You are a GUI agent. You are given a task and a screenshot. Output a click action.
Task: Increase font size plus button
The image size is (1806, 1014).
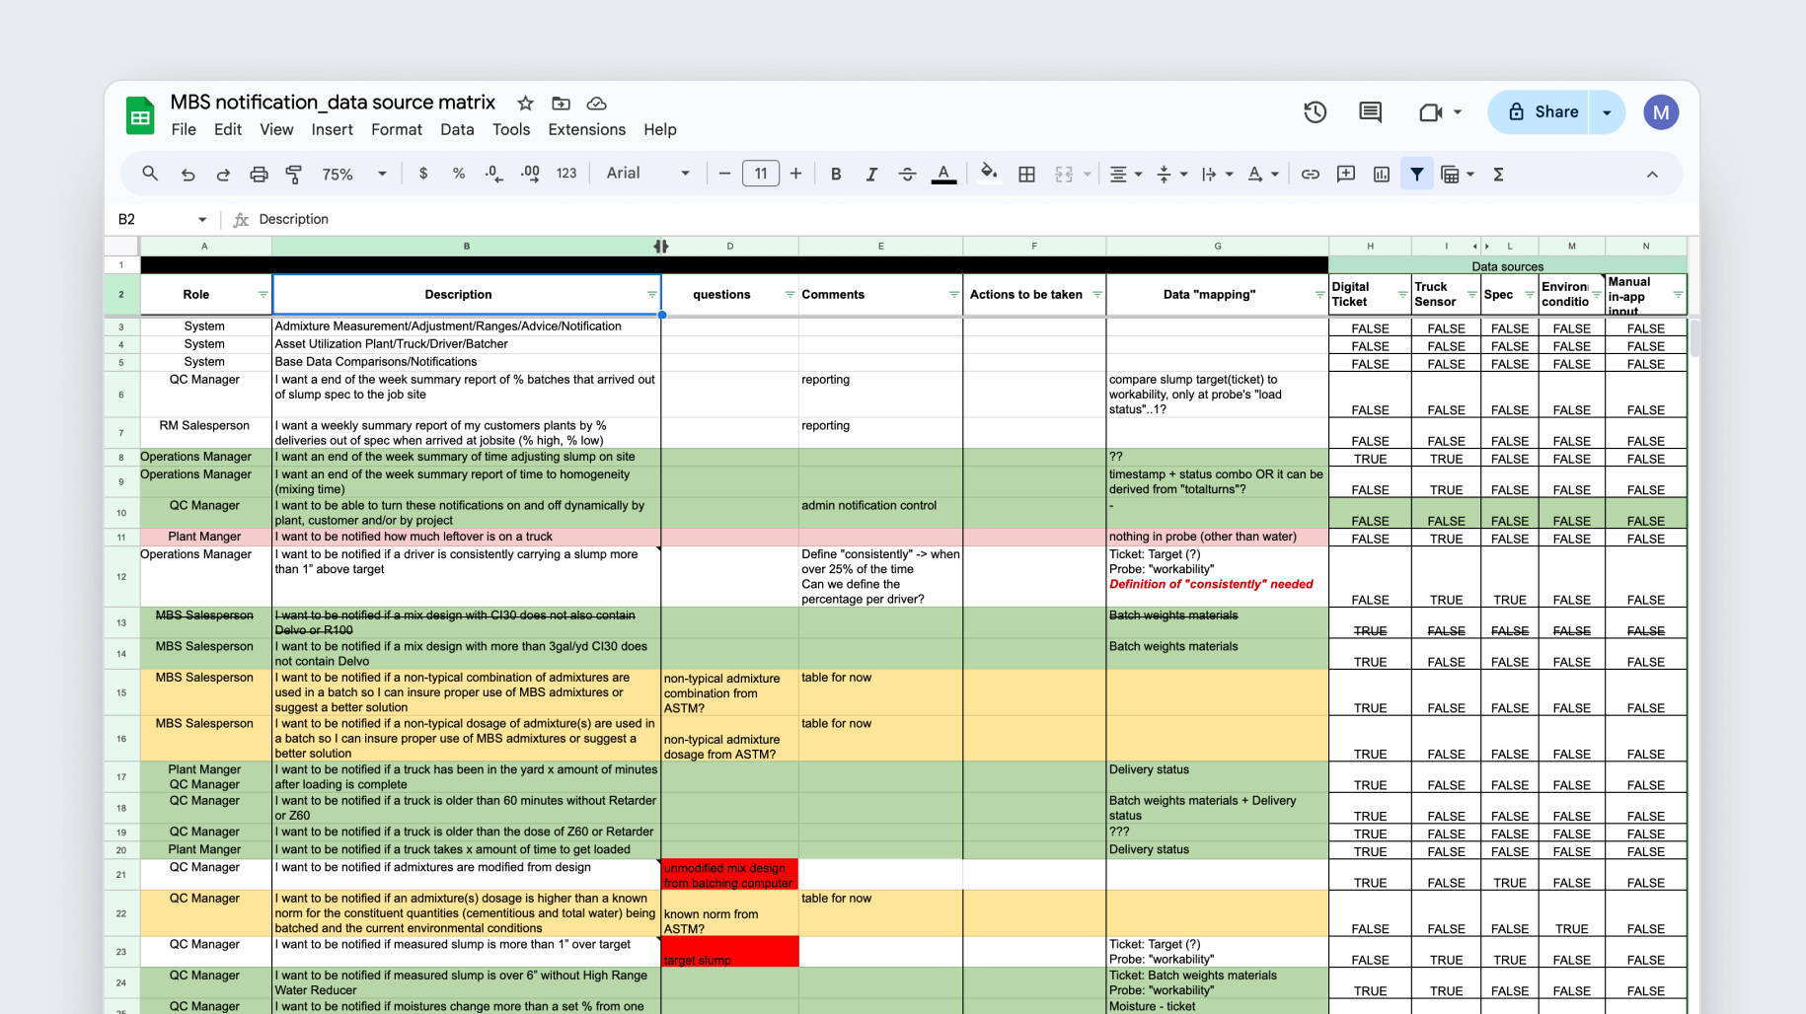click(x=795, y=174)
